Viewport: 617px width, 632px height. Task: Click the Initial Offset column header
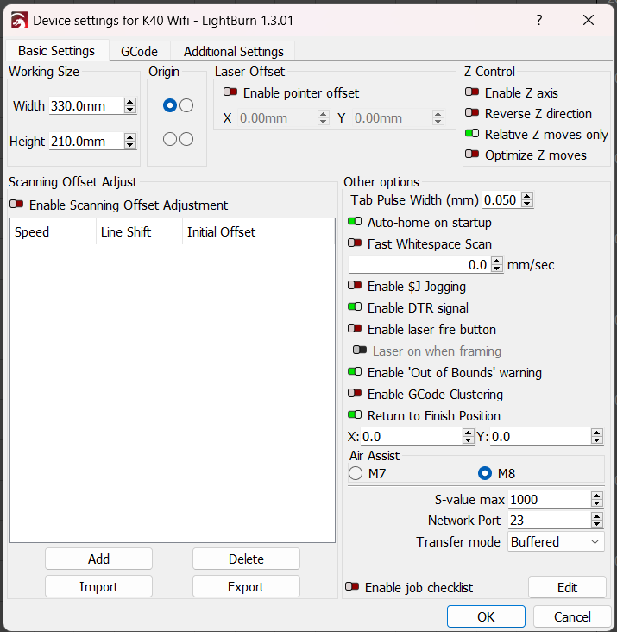pyautogui.click(x=259, y=232)
